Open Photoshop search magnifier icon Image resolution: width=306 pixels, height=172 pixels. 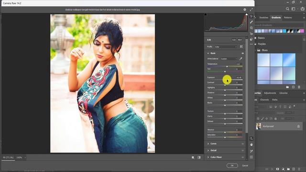pyautogui.click(x=287, y=9)
